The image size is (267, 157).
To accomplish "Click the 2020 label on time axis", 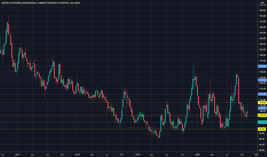I will [197, 155].
